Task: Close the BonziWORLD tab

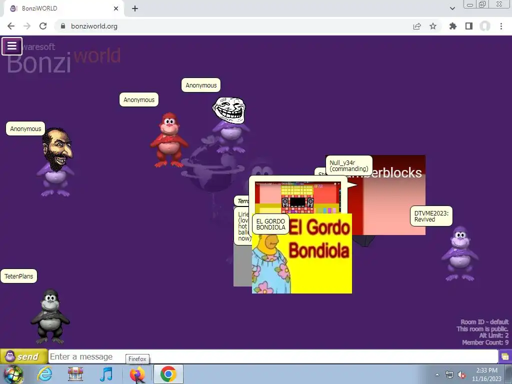Action: 116,8
